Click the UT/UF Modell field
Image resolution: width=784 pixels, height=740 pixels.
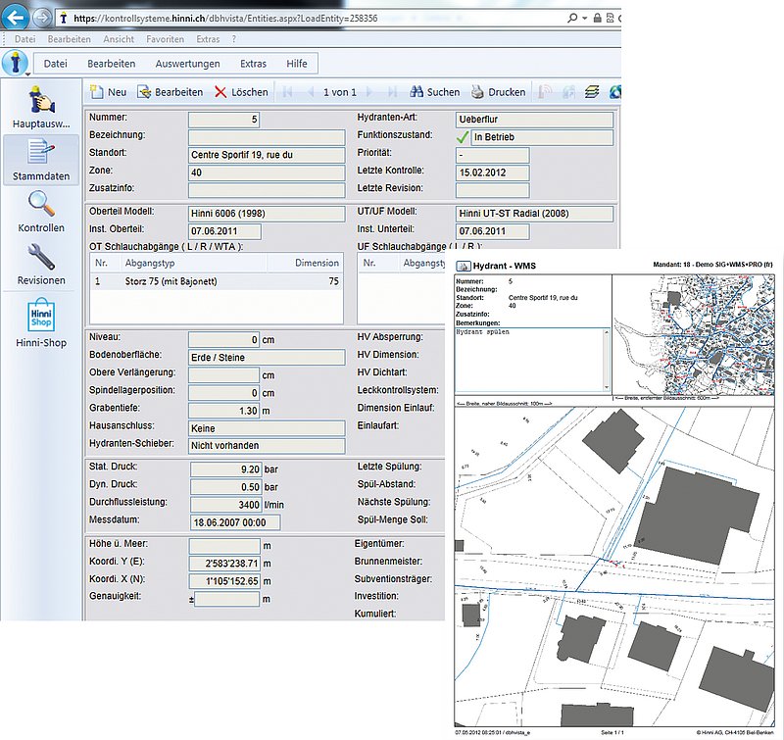534,214
